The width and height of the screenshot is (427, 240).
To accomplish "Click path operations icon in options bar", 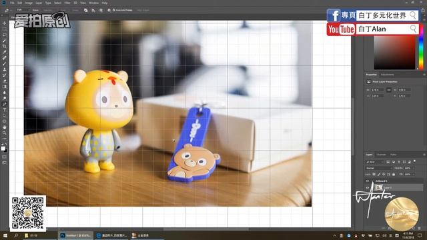I will 86,10.
